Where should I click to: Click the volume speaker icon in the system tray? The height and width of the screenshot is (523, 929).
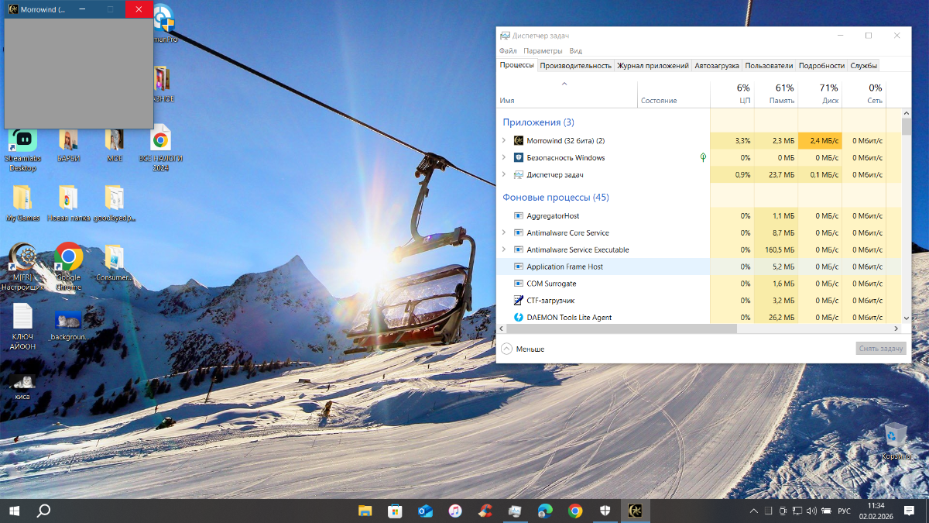pyautogui.click(x=811, y=511)
